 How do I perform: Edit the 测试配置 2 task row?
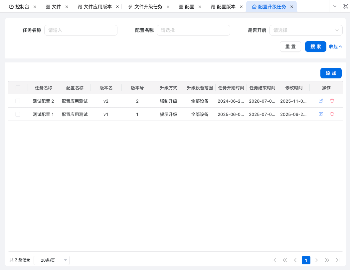click(321, 101)
